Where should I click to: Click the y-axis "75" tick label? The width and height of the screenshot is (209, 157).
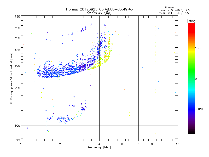(18, 140)
